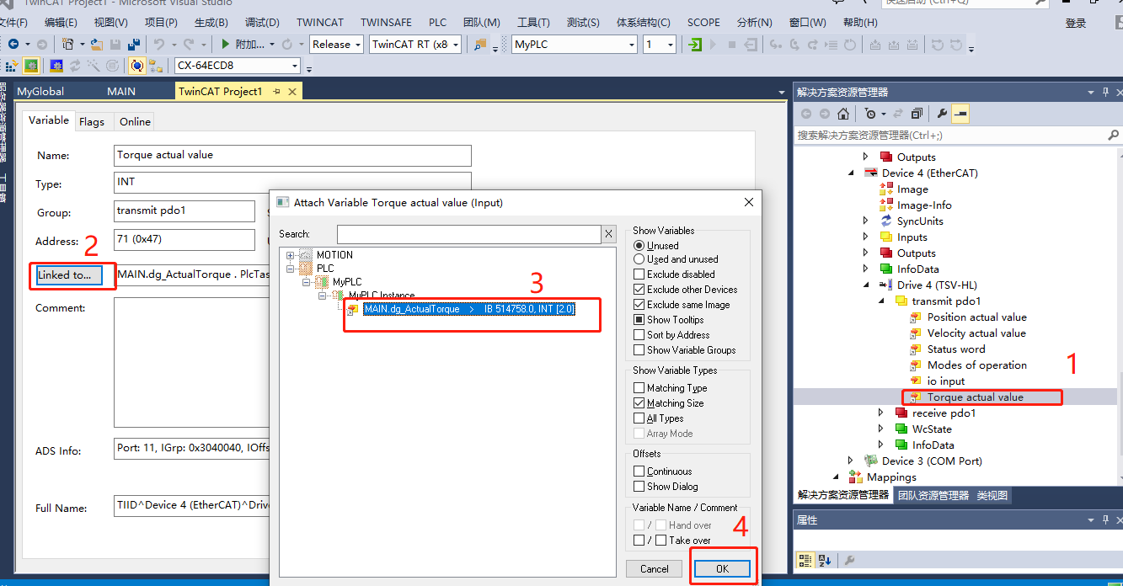Select the Used and unused radio button
This screenshot has width=1123, height=586.
click(x=639, y=259)
